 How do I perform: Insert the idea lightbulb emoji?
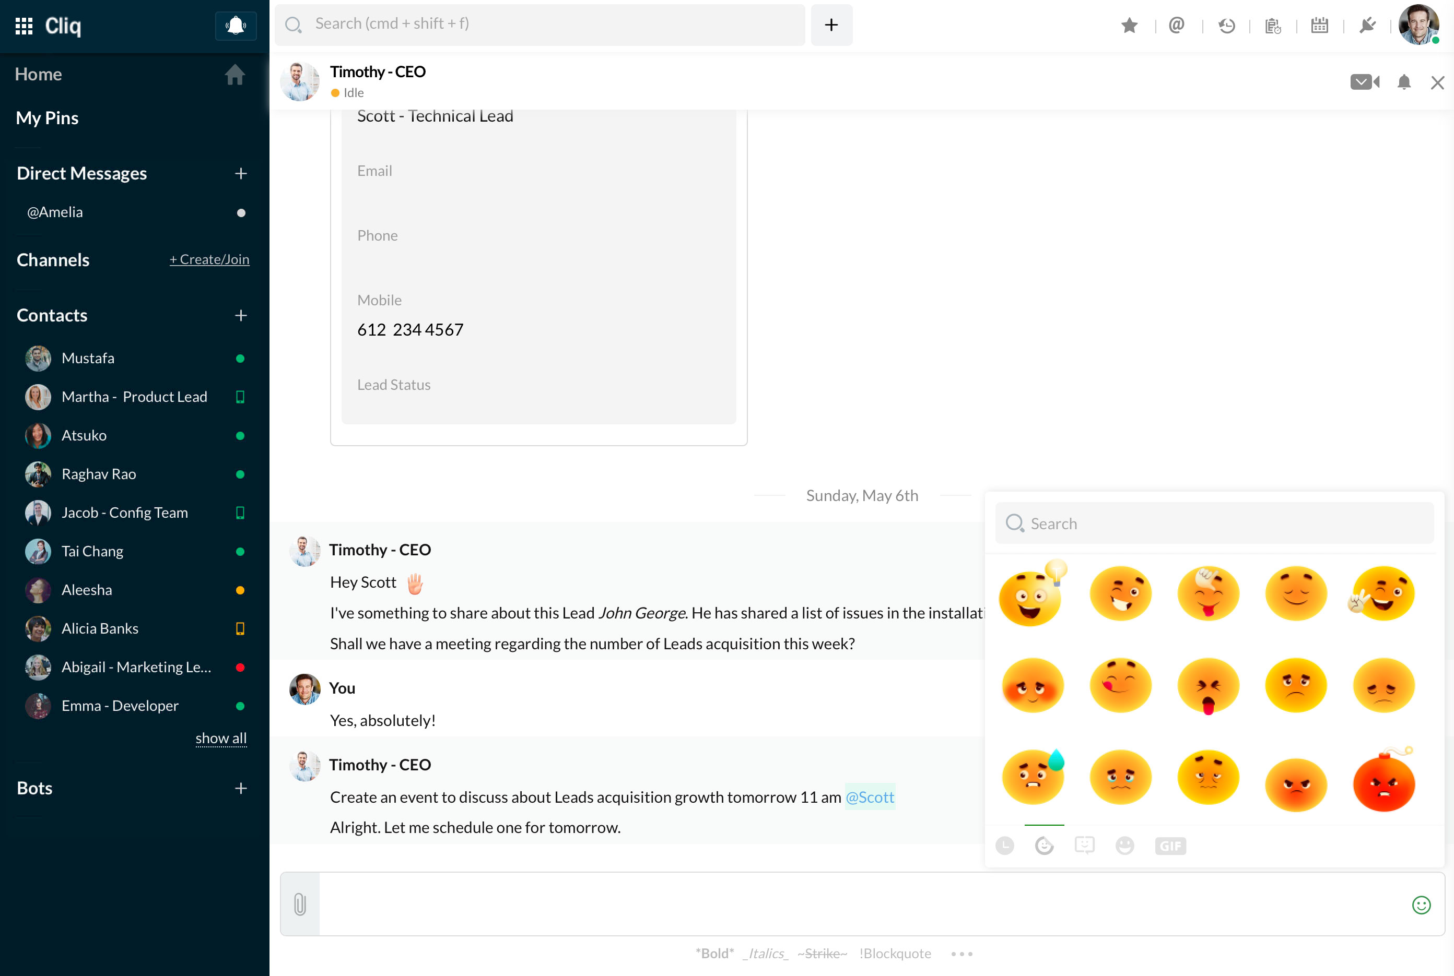[1033, 593]
